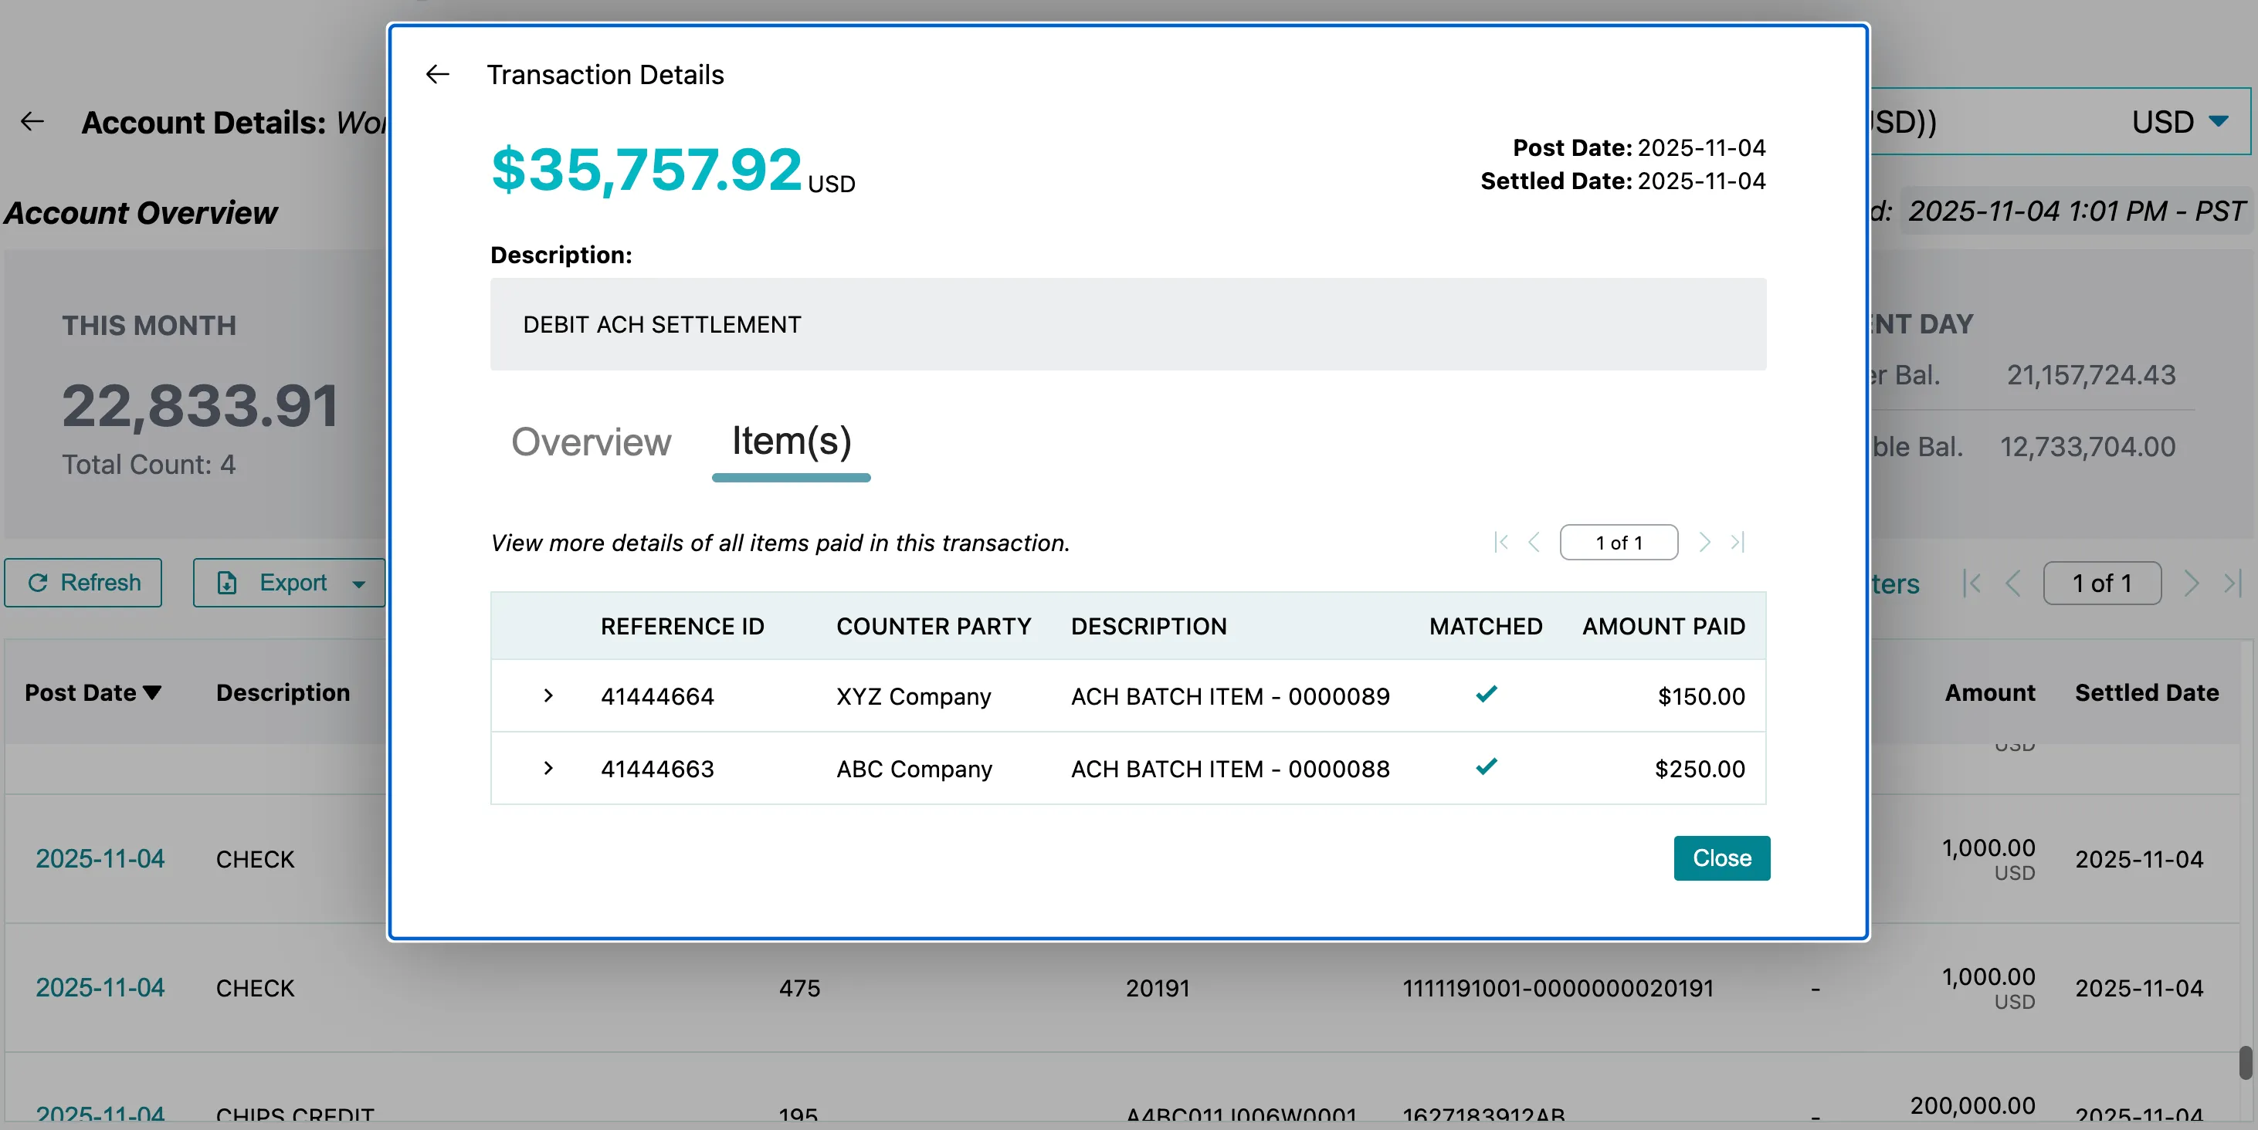This screenshot has width=2258, height=1130.
Task: Click the Account Details back arrow
Action: pyautogui.click(x=32, y=122)
